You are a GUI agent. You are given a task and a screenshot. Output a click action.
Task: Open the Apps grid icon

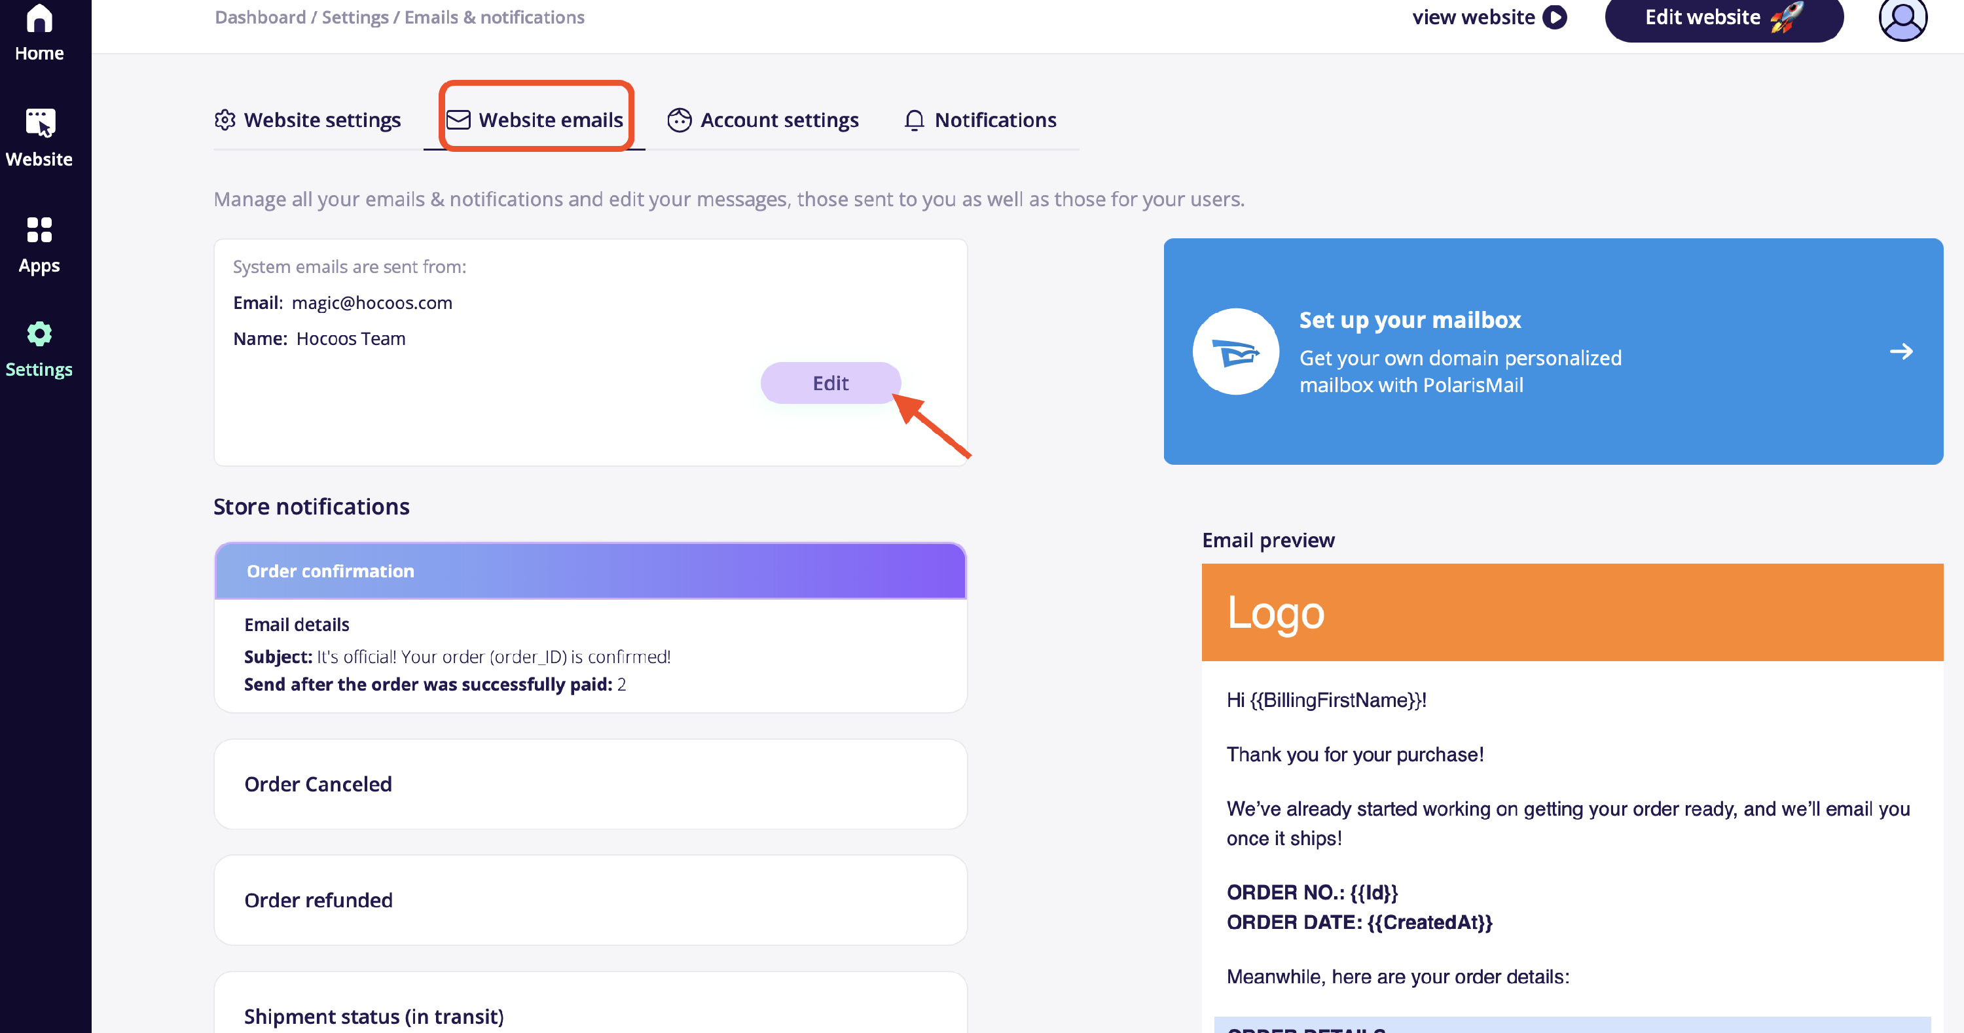click(x=39, y=230)
